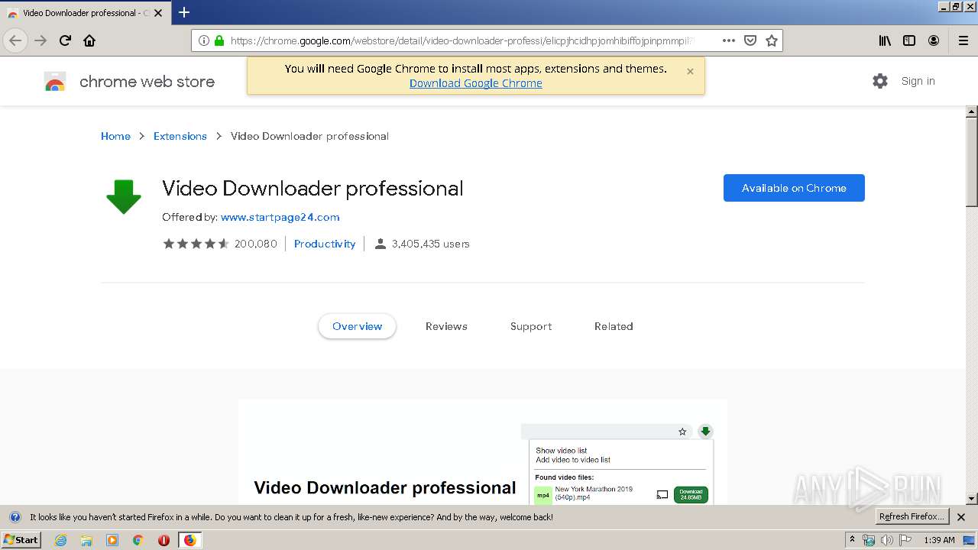
Task: Open the File Explorer taskbar icon
Action: 86,540
